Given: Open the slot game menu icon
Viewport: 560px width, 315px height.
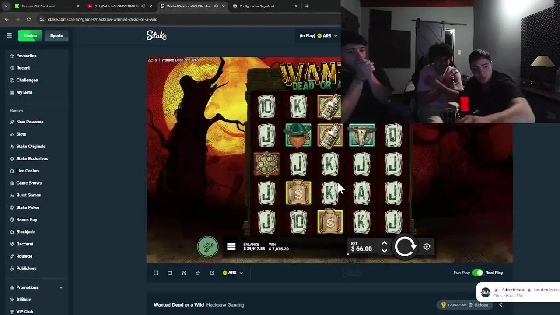Looking at the screenshot, I should point(231,247).
